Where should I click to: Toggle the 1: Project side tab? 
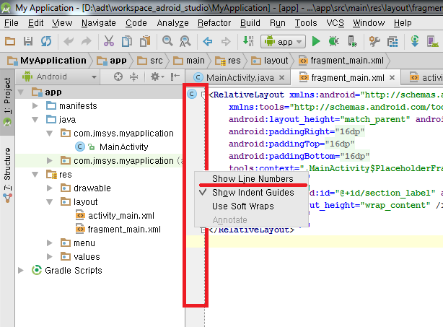[x=7, y=102]
